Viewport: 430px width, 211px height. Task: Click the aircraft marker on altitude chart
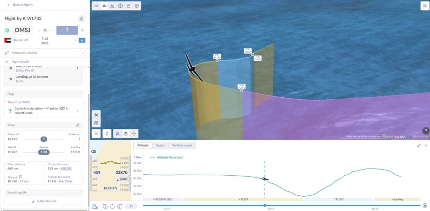point(265,179)
